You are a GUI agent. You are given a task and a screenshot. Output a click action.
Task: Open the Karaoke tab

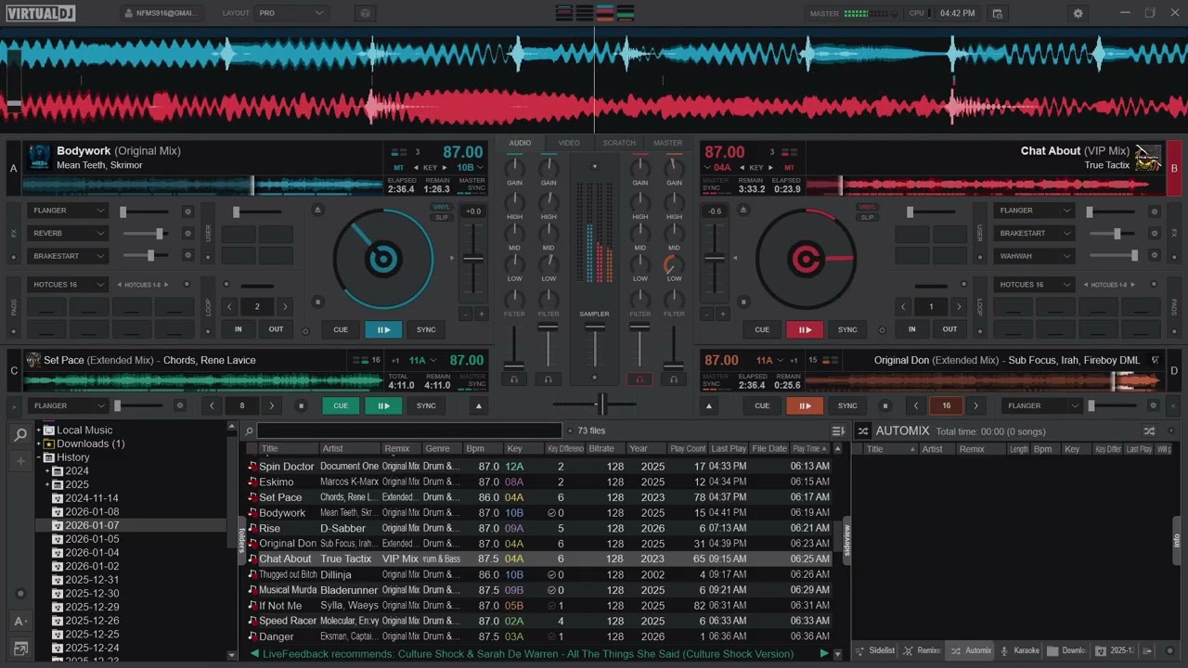click(x=1019, y=650)
